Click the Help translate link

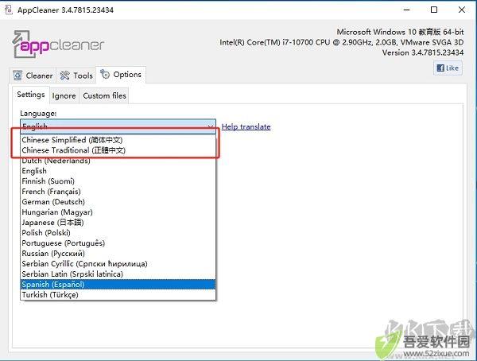point(246,126)
